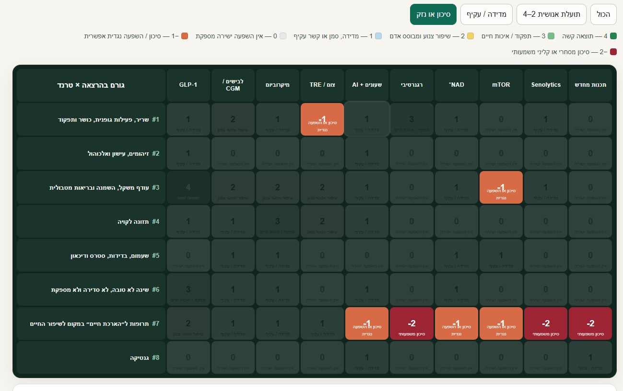Click the dimmed 3 cell in row #4, מיקרוביום

(x=278, y=221)
